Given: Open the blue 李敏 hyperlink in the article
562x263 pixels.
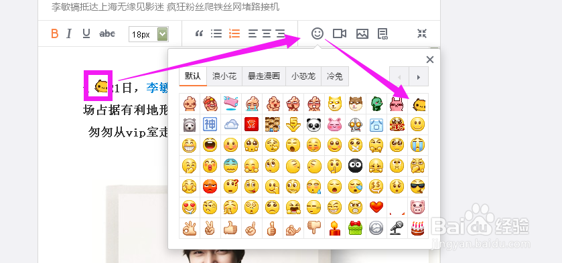Looking at the screenshot, I should [157, 88].
